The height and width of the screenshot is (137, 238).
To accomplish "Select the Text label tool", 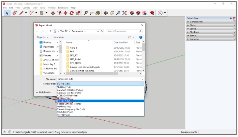I will (92, 13).
